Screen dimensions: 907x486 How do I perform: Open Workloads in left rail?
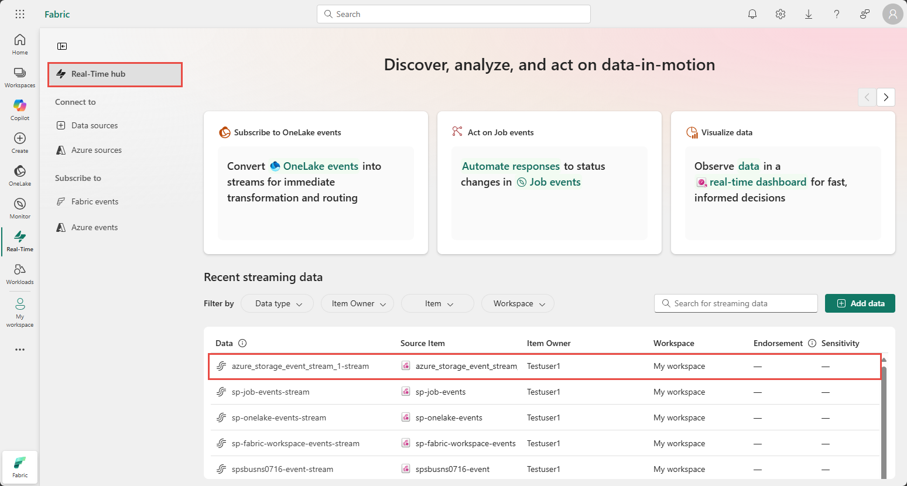20,273
